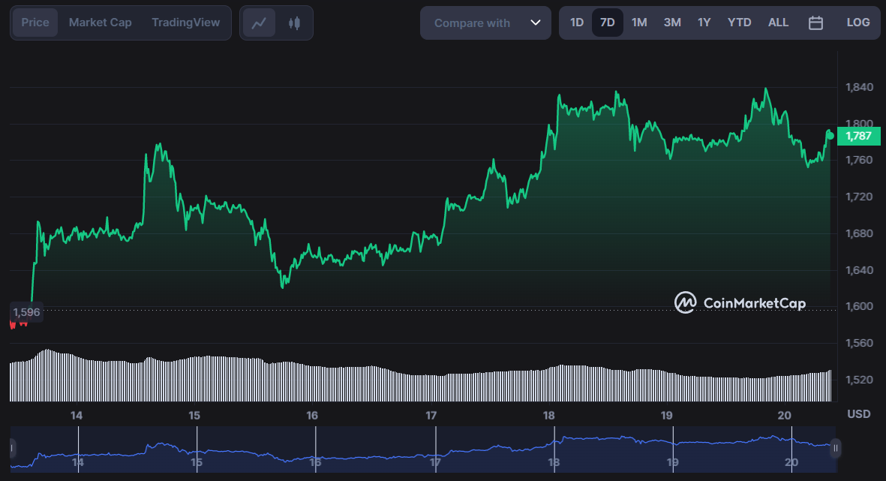Choose the 3M time range

tap(672, 23)
